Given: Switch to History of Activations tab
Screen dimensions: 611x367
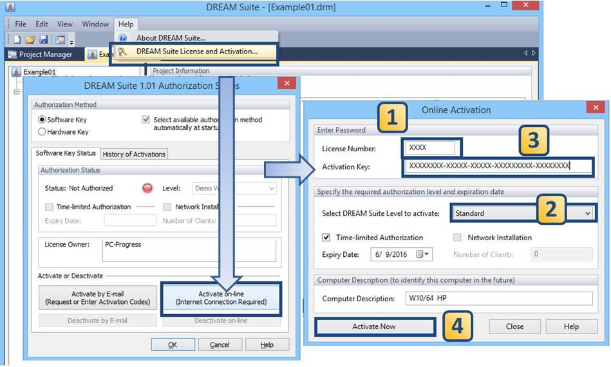Looking at the screenshot, I should point(134,155).
